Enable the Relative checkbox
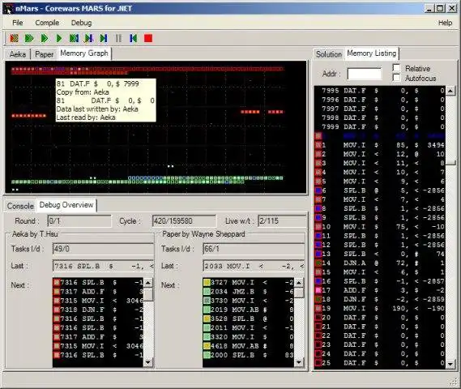Screen dimensions: 461x389 point(396,68)
